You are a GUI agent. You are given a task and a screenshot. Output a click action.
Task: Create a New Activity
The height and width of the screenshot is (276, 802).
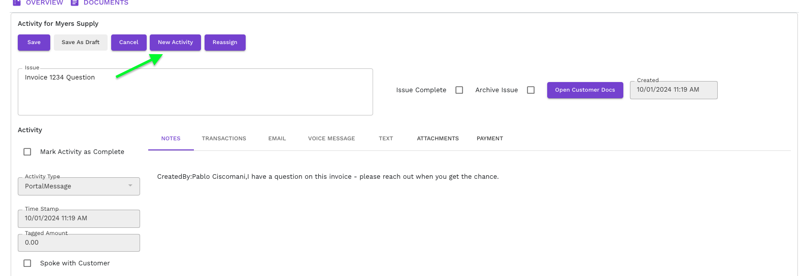coord(175,43)
